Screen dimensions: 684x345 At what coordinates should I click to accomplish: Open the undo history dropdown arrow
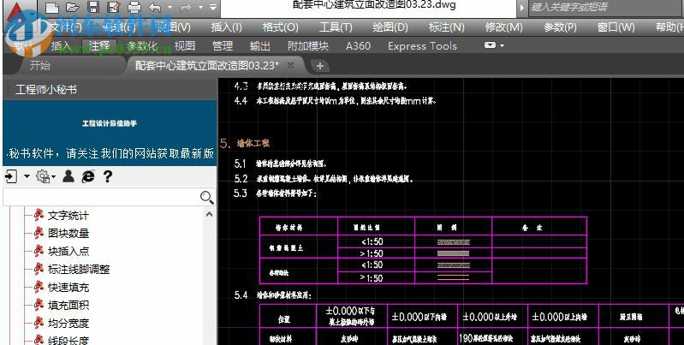[x=170, y=8]
